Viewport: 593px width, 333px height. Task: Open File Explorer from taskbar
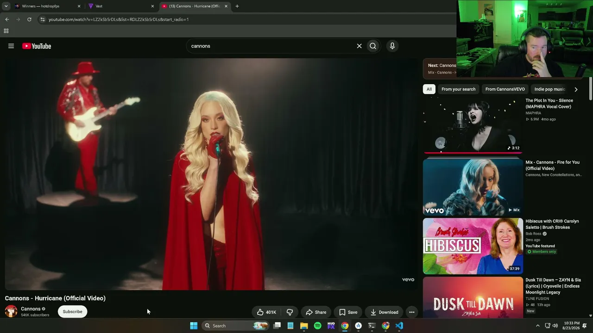click(304, 326)
